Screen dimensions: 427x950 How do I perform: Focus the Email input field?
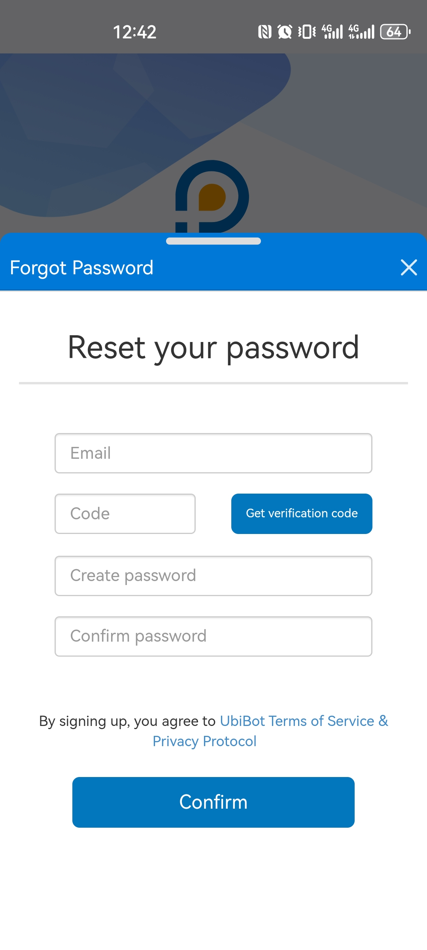click(213, 453)
